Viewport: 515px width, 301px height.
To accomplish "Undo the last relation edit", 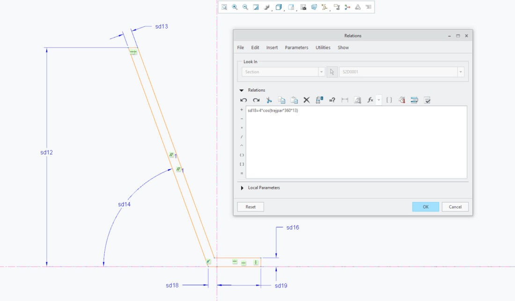I will click(243, 100).
